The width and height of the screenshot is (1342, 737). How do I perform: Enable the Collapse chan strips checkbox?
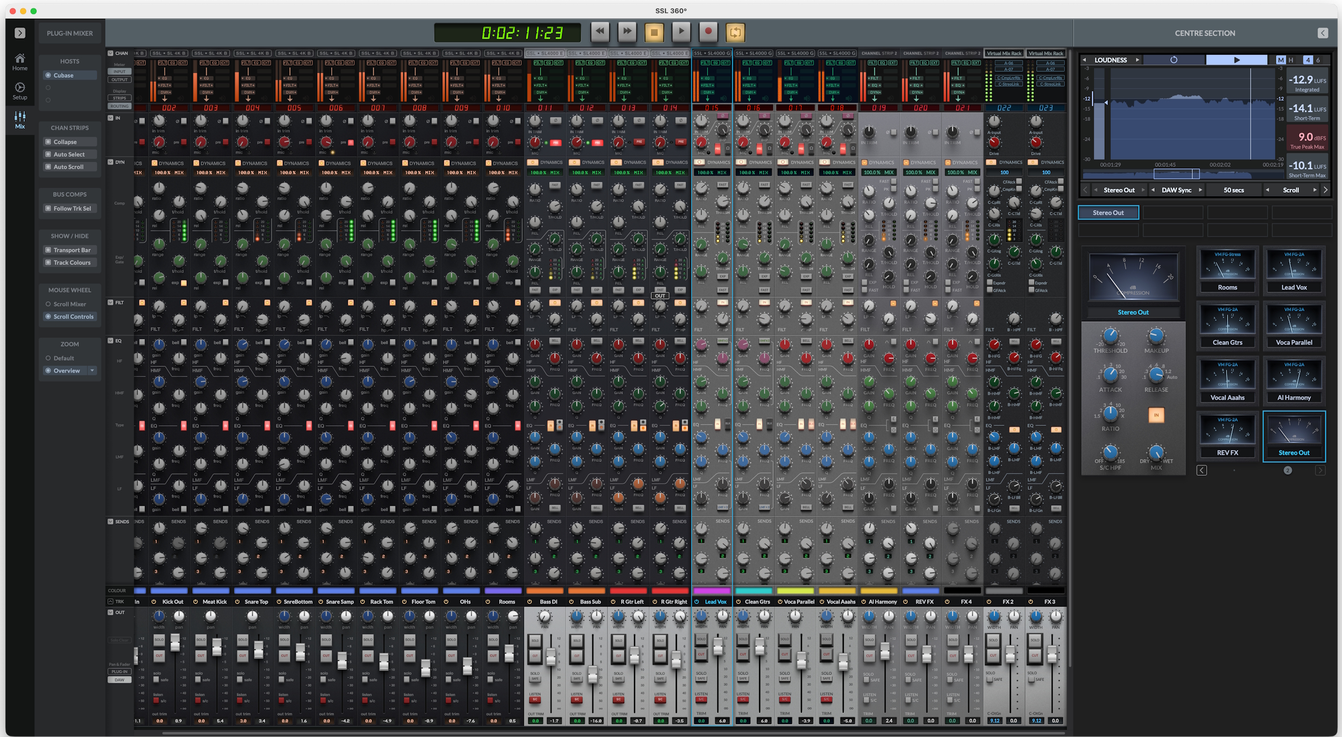tap(48, 142)
